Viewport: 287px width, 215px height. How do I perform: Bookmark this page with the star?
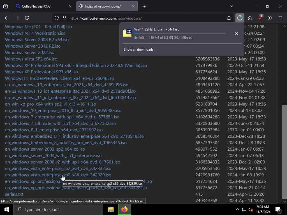tap(229, 18)
